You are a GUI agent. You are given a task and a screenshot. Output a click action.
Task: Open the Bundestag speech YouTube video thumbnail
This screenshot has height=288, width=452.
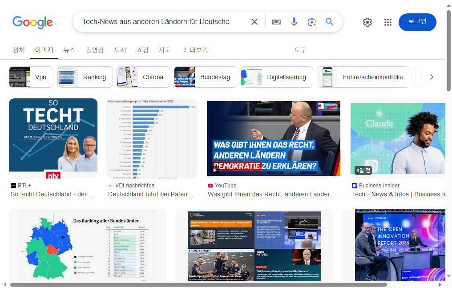point(273,138)
